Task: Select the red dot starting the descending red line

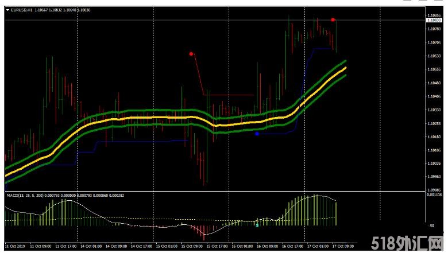Action: [x=191, y=53]
